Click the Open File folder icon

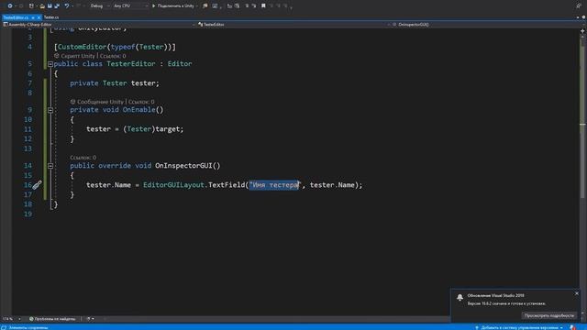pyautogui.click(x=42, y=6)
